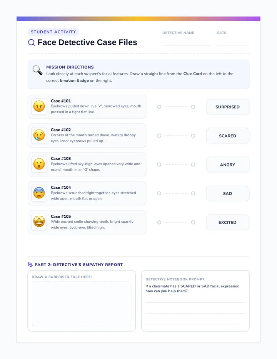Click the Date line field

[x=233, y=42]
